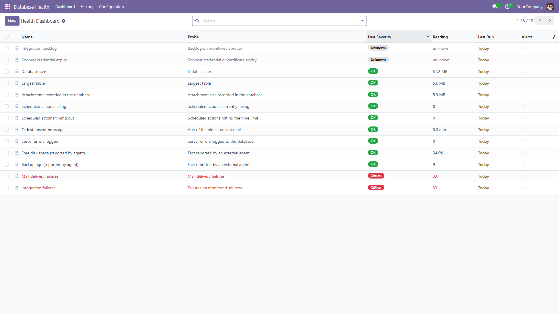Open the conversations messages icon
This screenshot has width=559, height=314.
coord(495,6)
